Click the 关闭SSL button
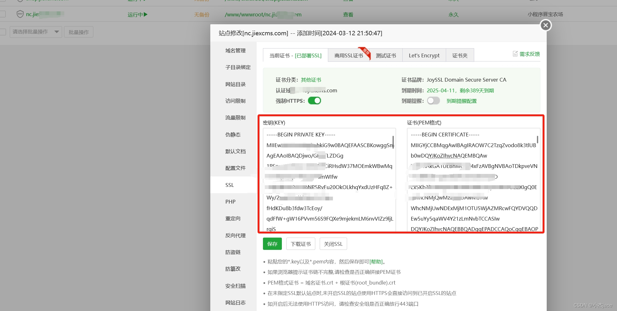This screenshot has width=617, height=311. [333, 244]
